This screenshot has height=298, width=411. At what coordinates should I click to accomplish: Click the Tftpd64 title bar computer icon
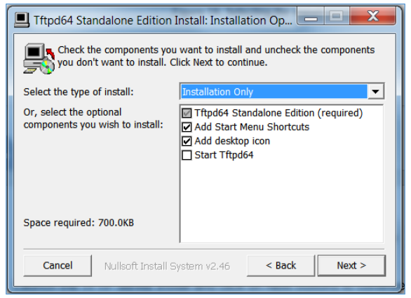point(22,20)
